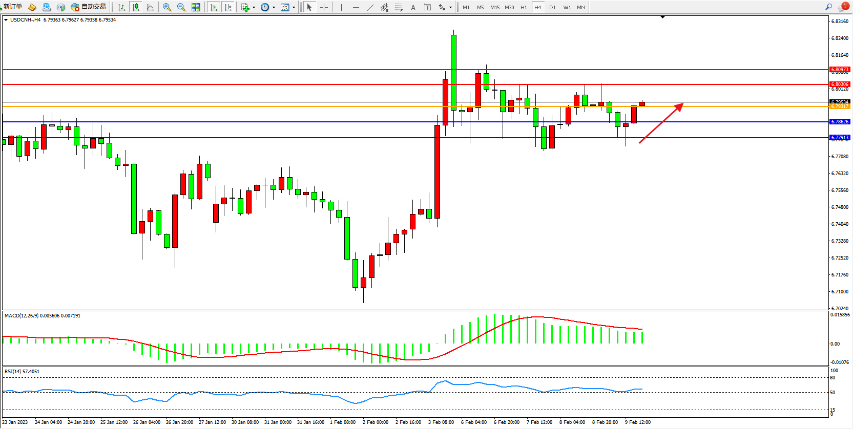Toggle the auto trading button (自动交易)

click(89, 7)
